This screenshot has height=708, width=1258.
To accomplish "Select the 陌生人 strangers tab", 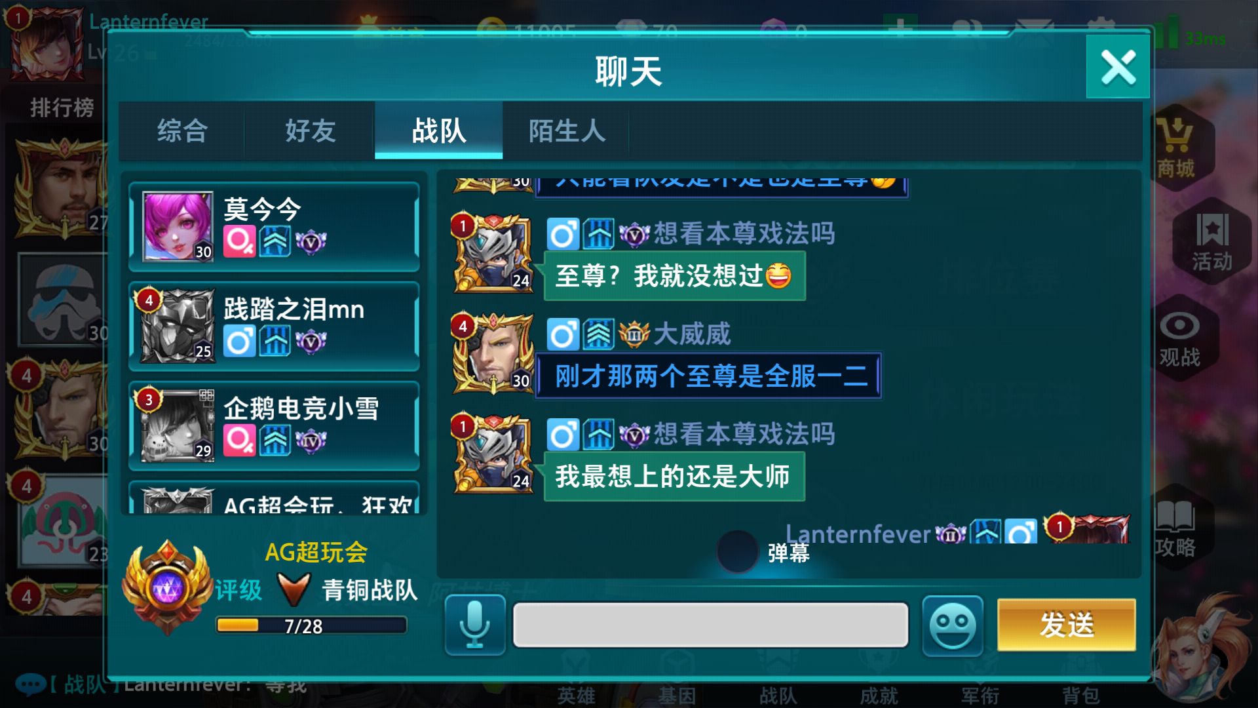I will [x=567, y=130].
